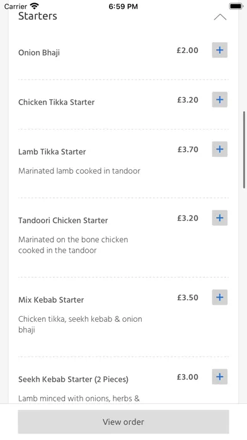Collapse the Starters section chevron
The height and width of the screenshot is (440, 247).
point(220,17)
